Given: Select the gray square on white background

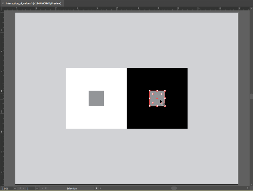Looking at the screenshot, I should (96, 98).
